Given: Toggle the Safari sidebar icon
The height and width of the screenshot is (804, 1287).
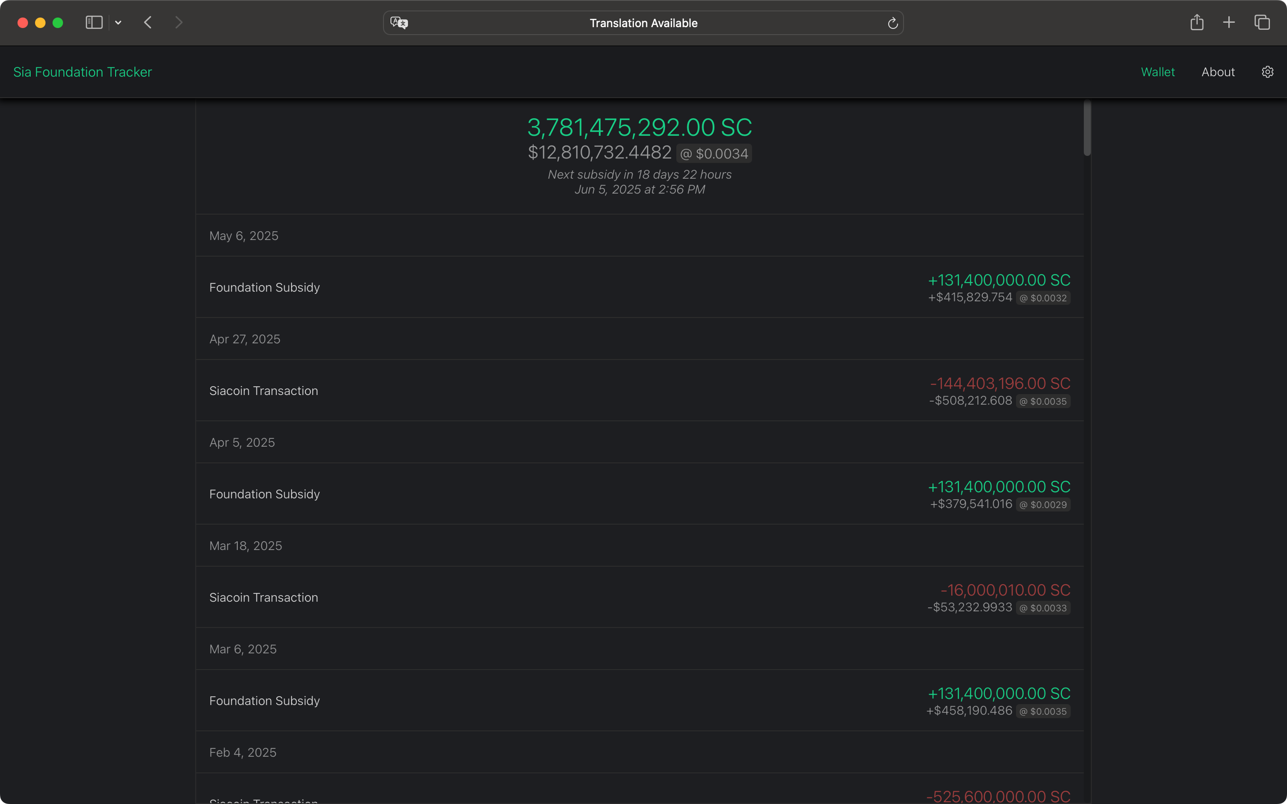Looking at the screenshot, I should tap(94, 22).
